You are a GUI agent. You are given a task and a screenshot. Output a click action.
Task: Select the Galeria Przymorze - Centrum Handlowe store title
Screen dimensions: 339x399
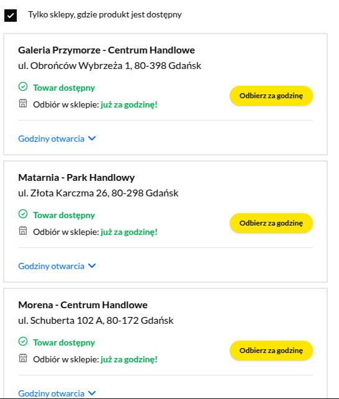click(106, 50)
